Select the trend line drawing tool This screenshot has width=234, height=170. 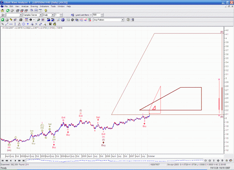7,24
